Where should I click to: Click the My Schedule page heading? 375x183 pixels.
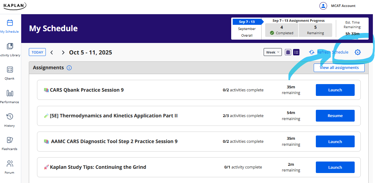pos(53,28)
